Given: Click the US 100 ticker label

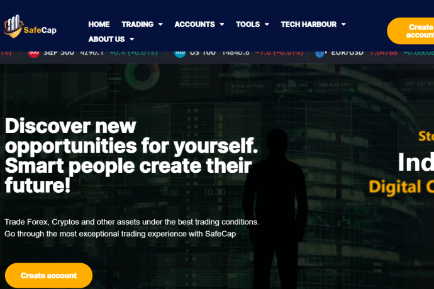Looking at the screenshot, I should pos(203,53).
